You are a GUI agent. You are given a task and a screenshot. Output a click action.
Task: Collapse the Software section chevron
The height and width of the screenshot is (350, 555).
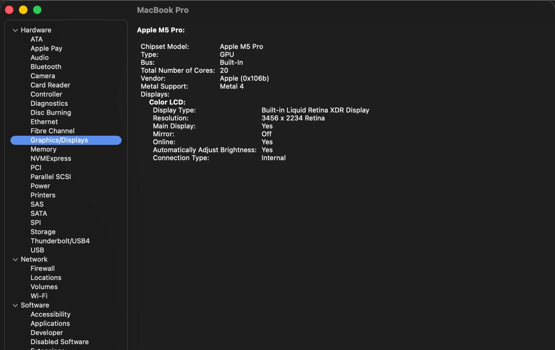tap(15, 305)
